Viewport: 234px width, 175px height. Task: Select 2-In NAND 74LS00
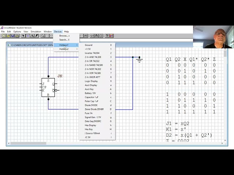(x=97, y=65)
